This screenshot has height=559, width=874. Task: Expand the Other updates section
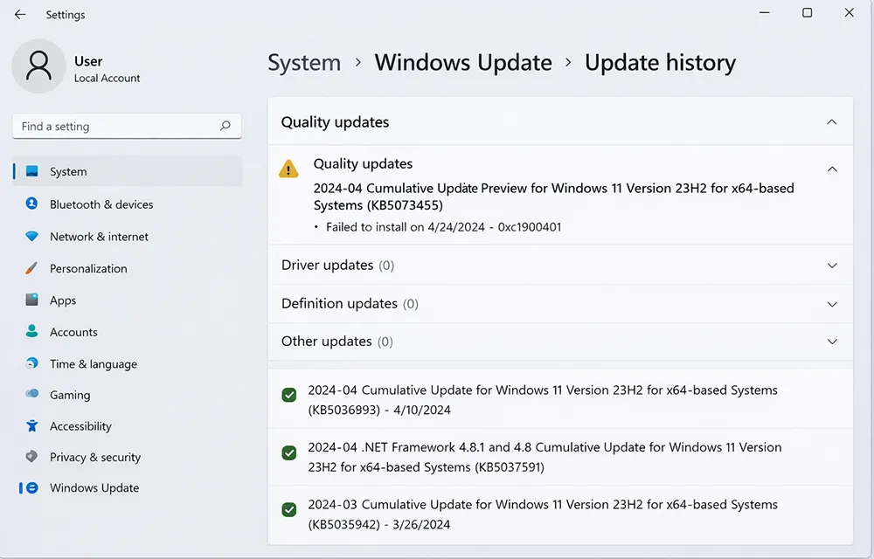click(x=832, y=342)
